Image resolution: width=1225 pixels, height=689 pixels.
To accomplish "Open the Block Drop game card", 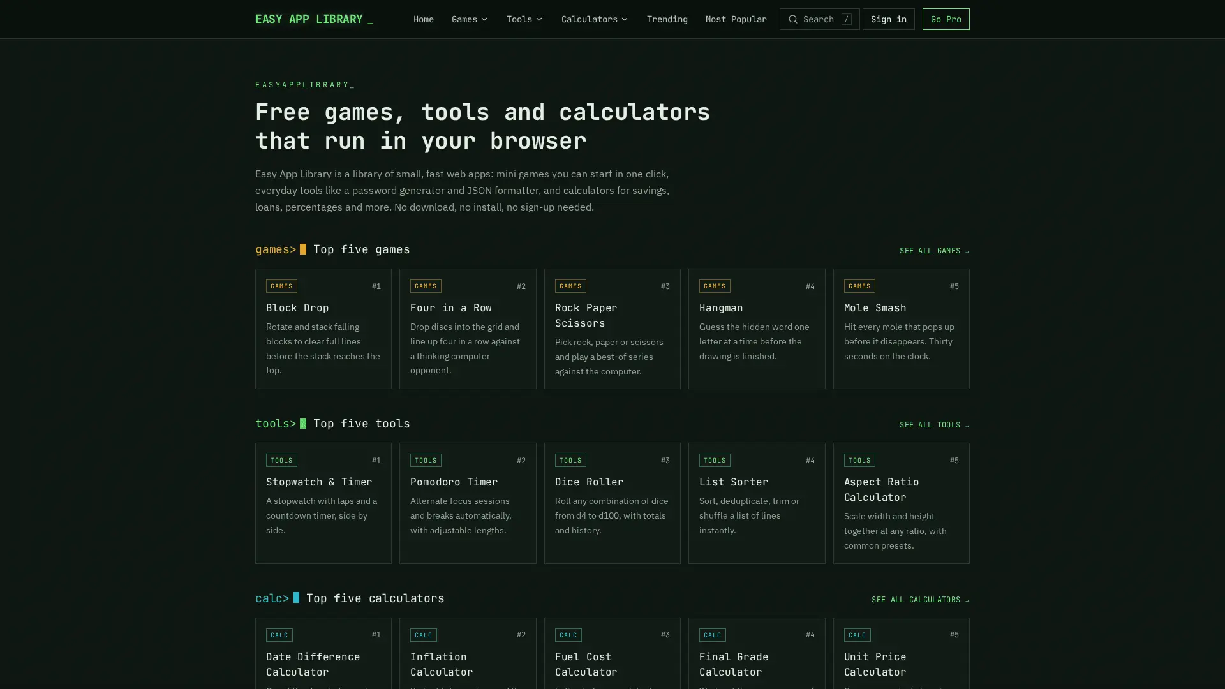I will pos(323,329).
